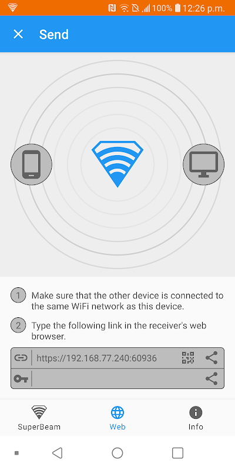
Task: Click the chain link icon
Action: click(x=21, y=358)
